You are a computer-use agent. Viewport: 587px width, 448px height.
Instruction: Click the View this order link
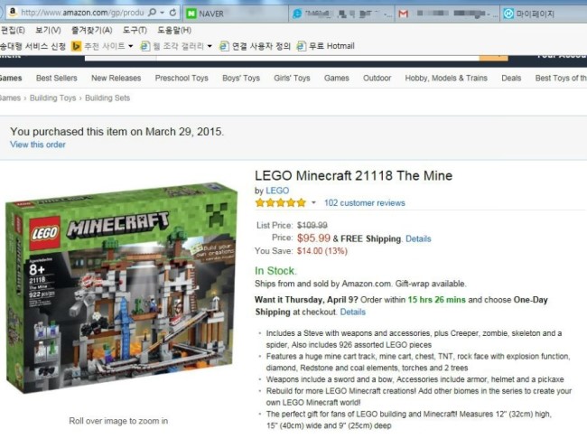tap(38, 145)
